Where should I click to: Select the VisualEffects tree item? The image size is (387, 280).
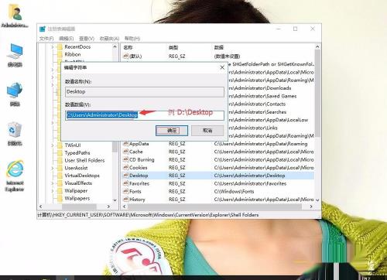78,183
